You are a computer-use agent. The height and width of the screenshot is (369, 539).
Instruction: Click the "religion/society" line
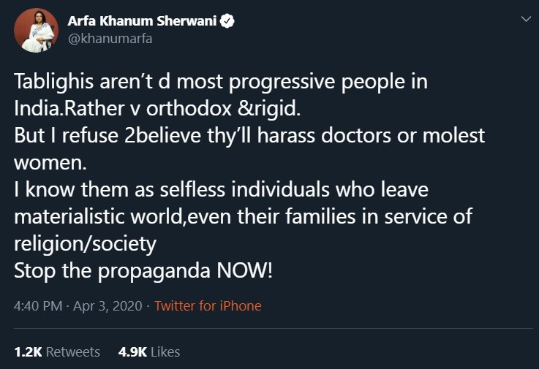(x=85, y=243)
